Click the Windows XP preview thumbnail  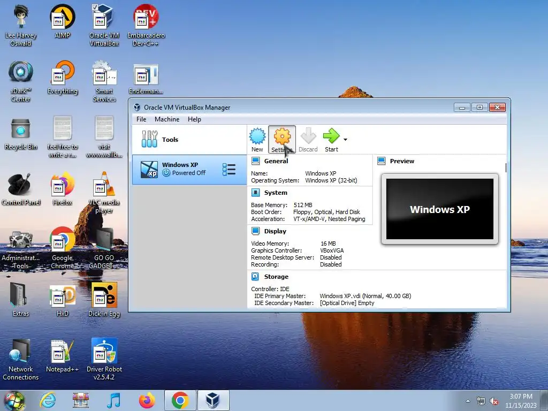[x=440, y=209]
